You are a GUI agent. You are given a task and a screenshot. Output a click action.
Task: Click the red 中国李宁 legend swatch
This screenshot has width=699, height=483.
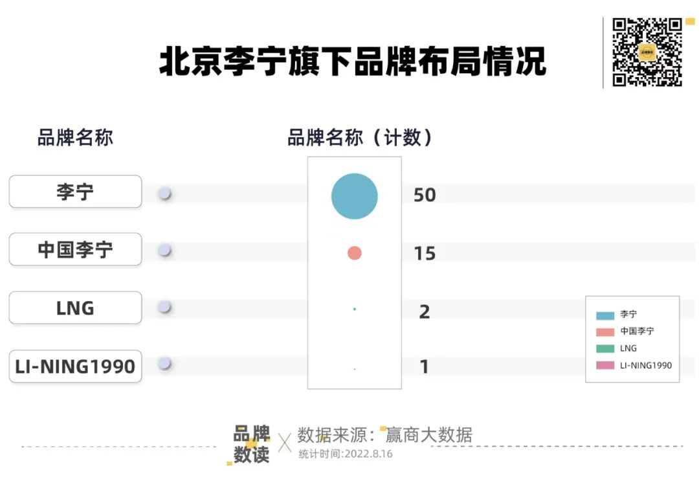(605, 332)
